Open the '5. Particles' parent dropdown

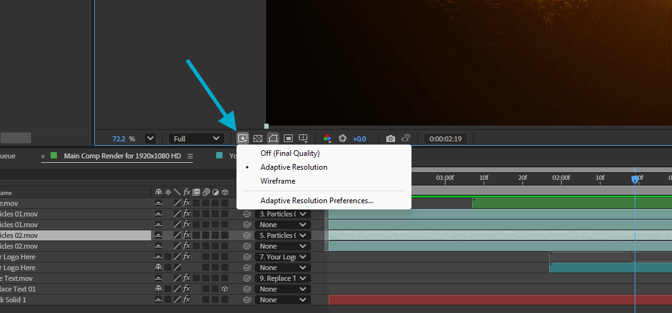283,235
